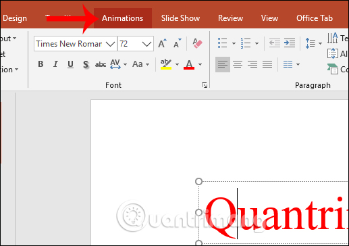This screenshot has height=246, width=349.
Task: Select Justify text alignment
Action: click(267, 64)
